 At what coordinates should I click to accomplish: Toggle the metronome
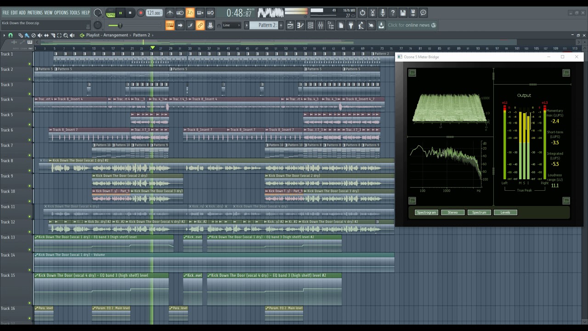point(170,13)
